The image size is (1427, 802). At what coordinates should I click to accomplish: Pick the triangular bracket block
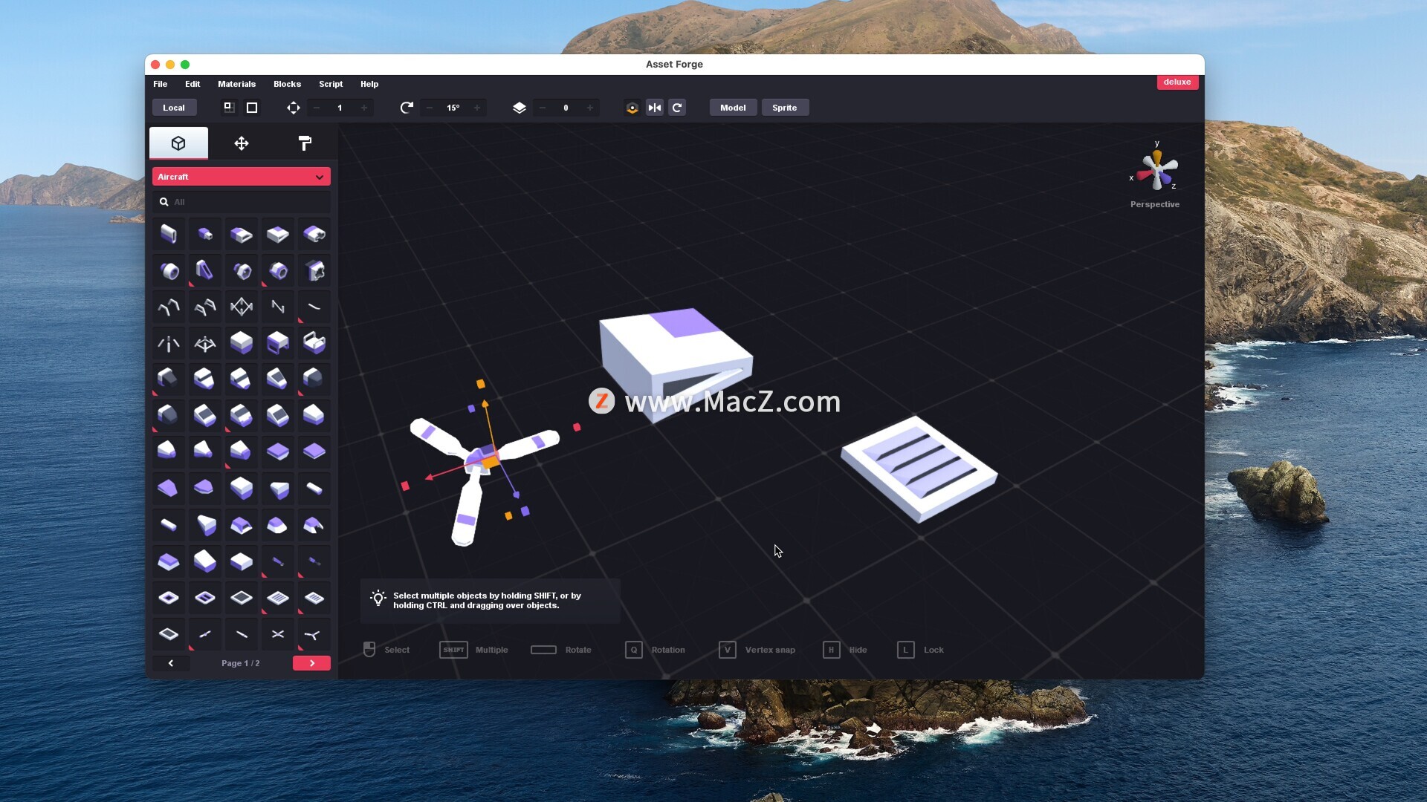204,271
